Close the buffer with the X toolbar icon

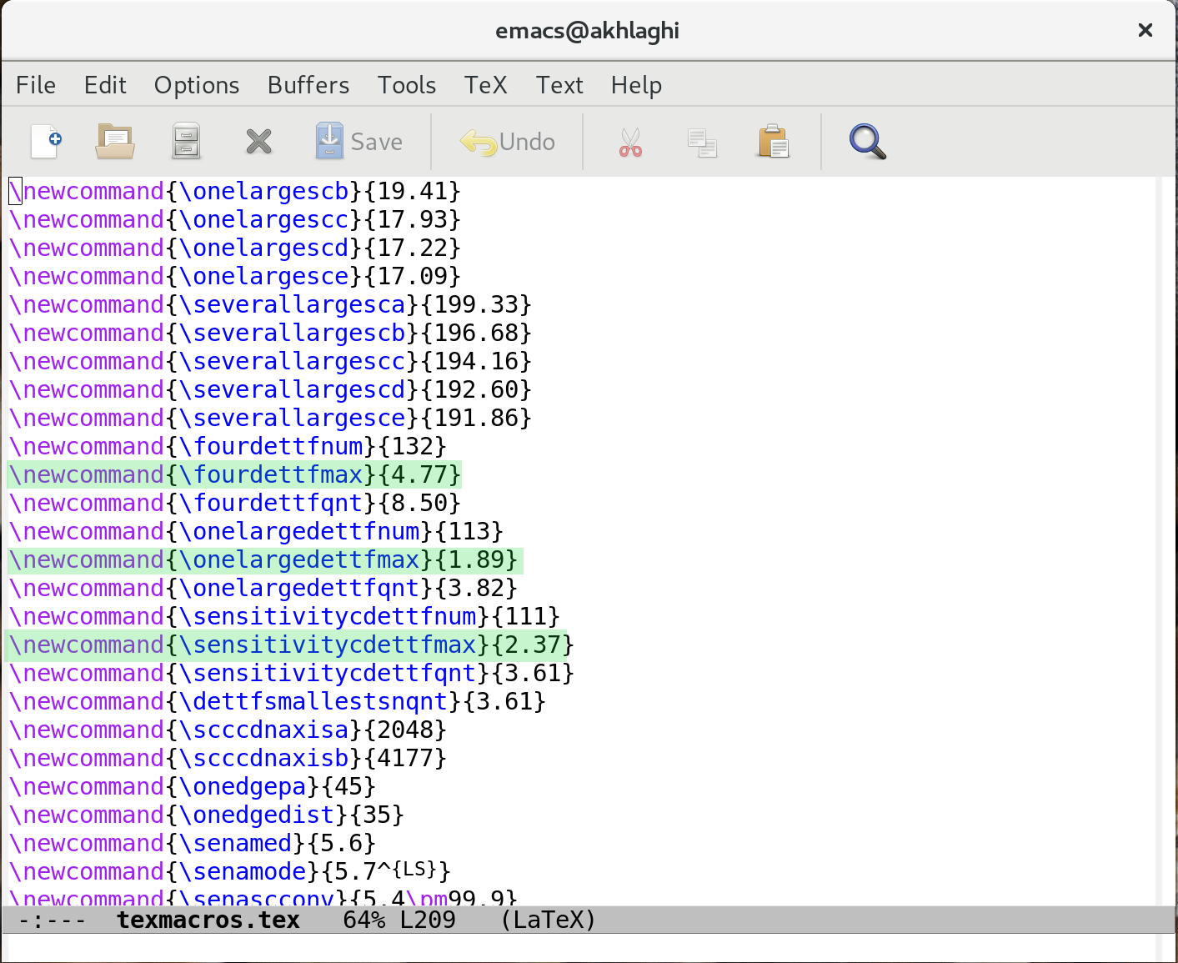pos(258,142)
